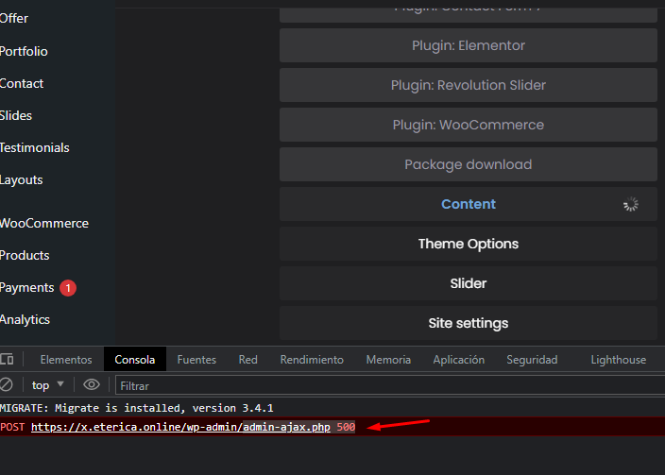Open the admin-ajax.php error link
This screenshot has height=475, width=665.
[x=179, y=427]
